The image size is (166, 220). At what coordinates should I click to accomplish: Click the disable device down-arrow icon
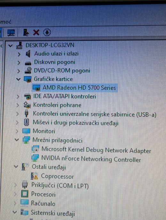(x=47, y=33)
